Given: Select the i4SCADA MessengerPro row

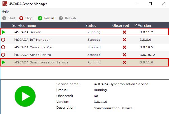Looking at the screenshot, I should click(85, 47).
